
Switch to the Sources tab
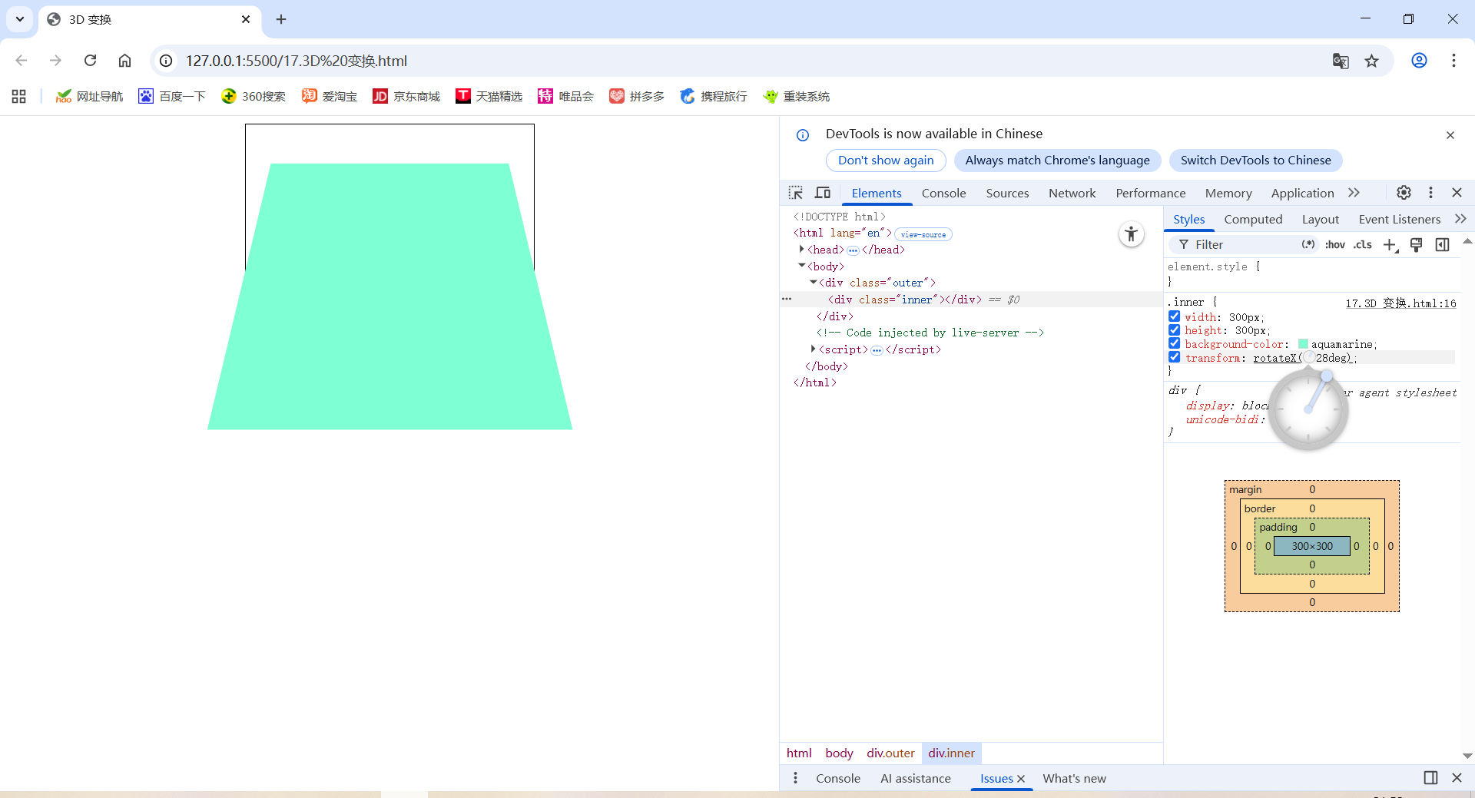pyautogui.click(x=1007, y=193)
